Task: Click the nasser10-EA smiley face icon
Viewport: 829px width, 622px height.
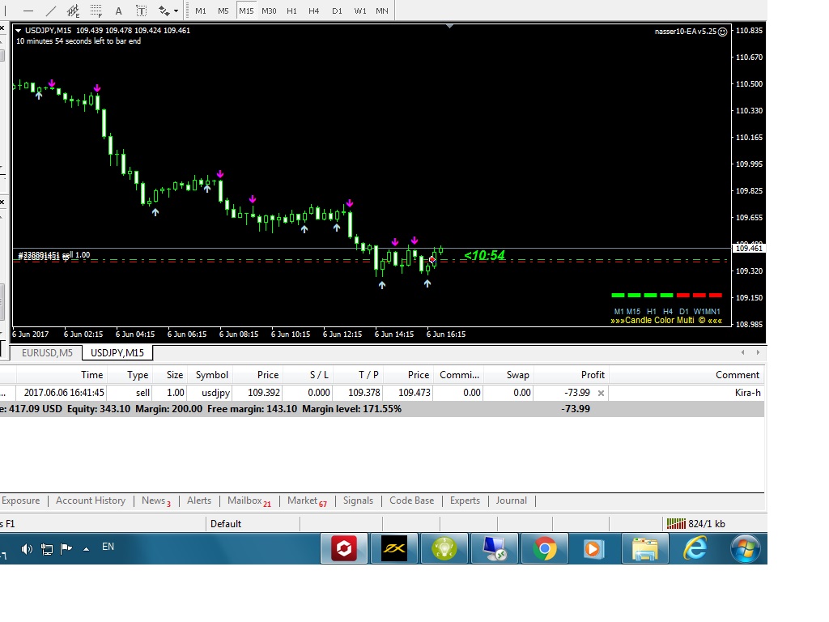Action: pyautogui.click(x=723, y=32)
